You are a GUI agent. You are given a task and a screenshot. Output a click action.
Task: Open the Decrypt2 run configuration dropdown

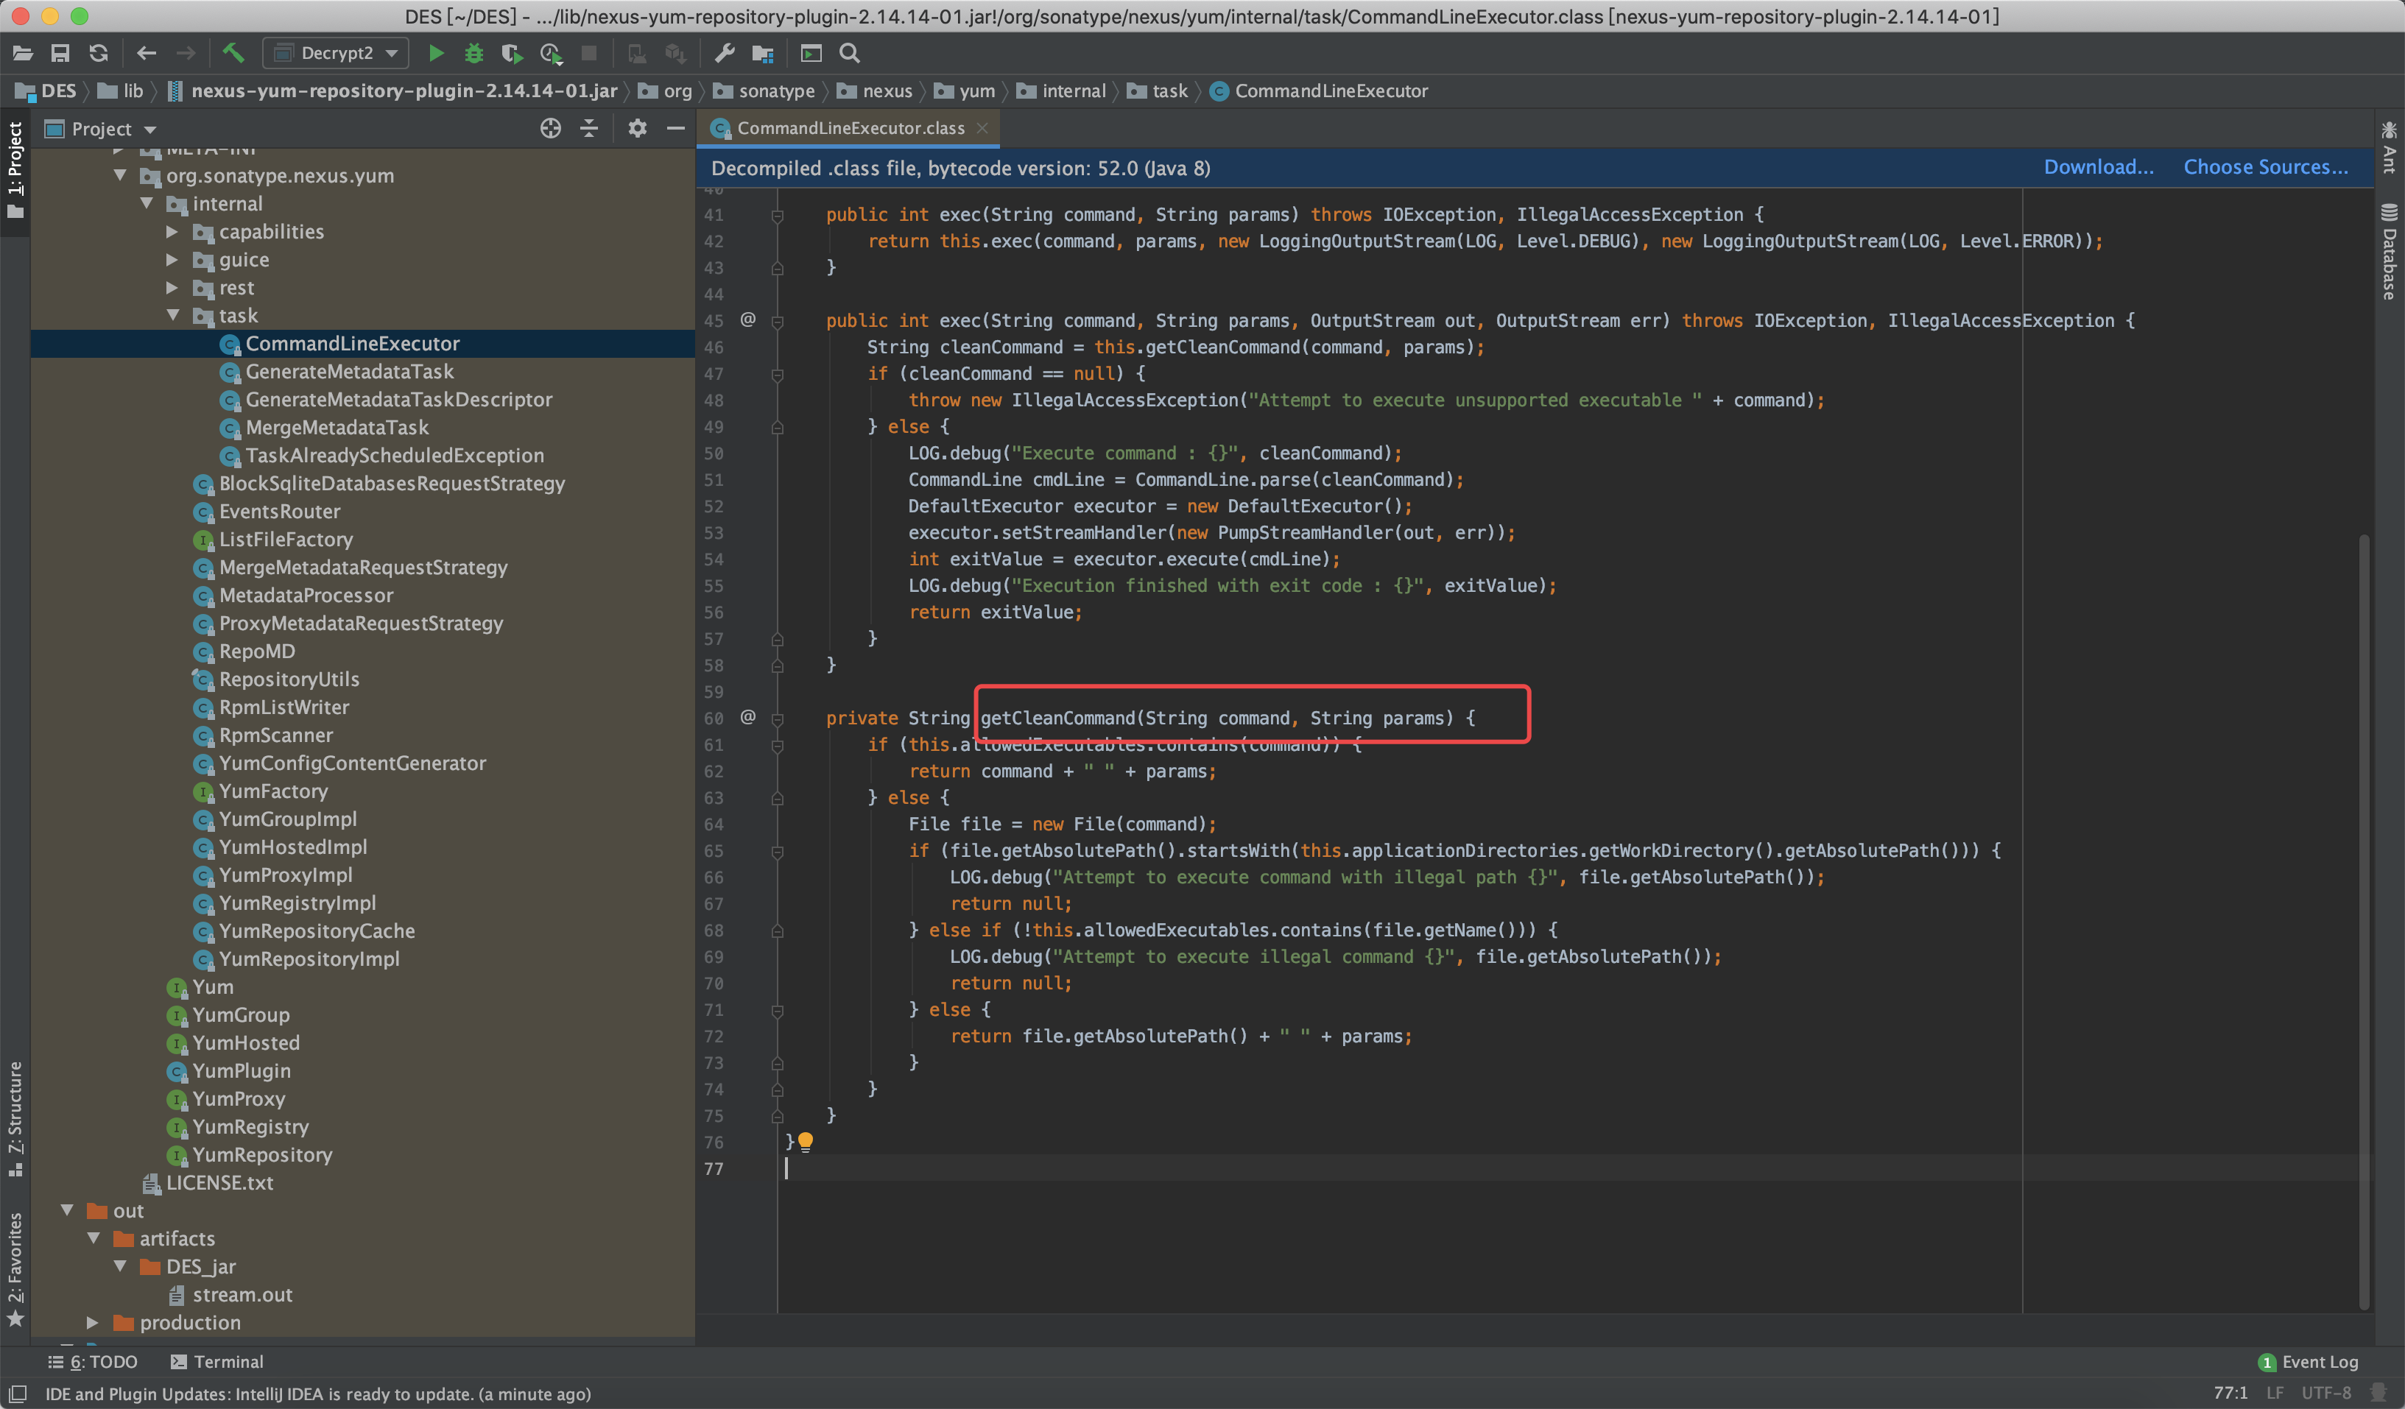click(x=335, y=54)
